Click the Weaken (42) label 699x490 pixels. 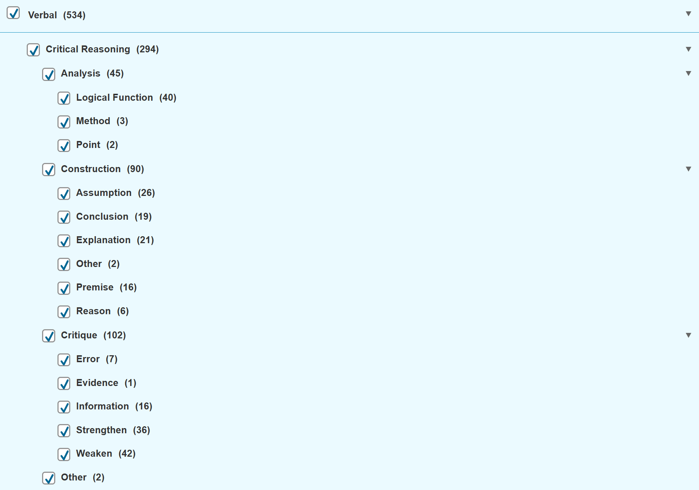[106, 453]
